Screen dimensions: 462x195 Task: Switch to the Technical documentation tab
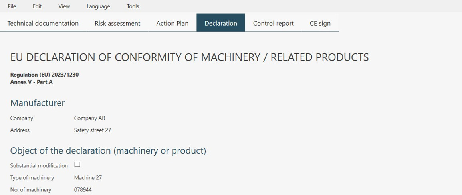(x=43, y=23)
